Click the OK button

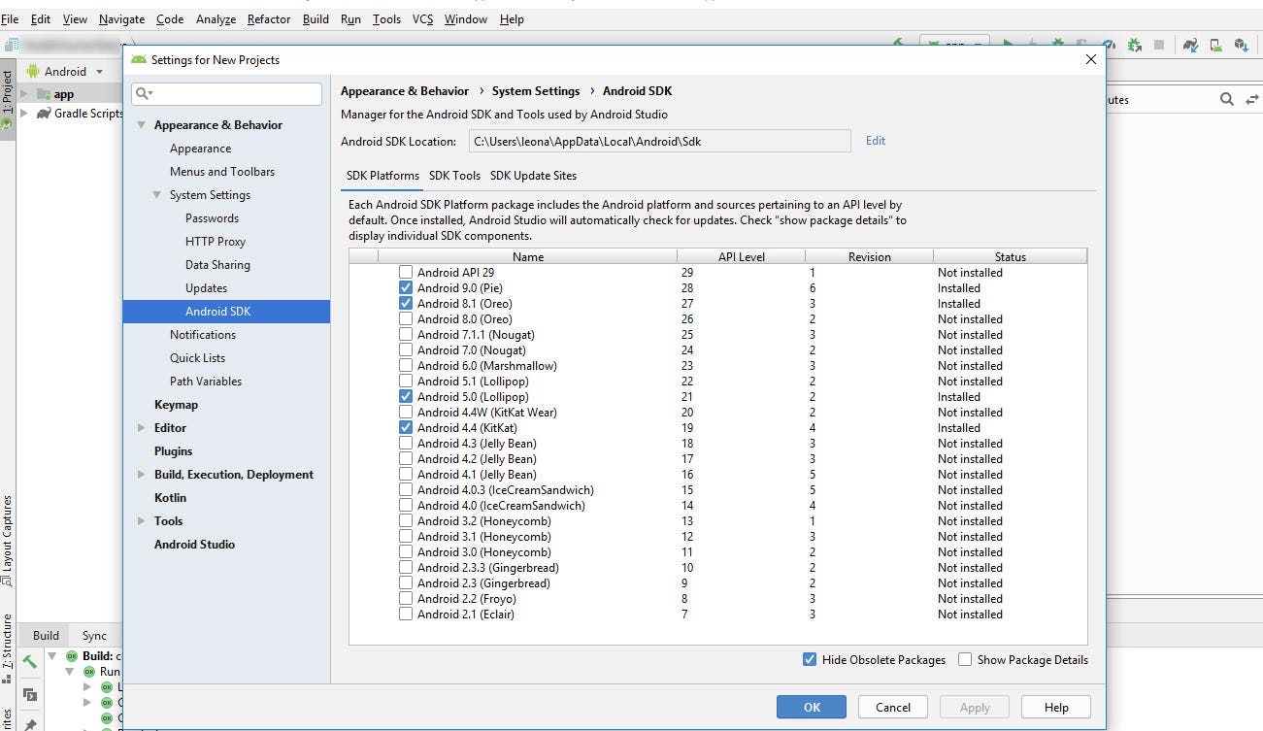[812, 707]
